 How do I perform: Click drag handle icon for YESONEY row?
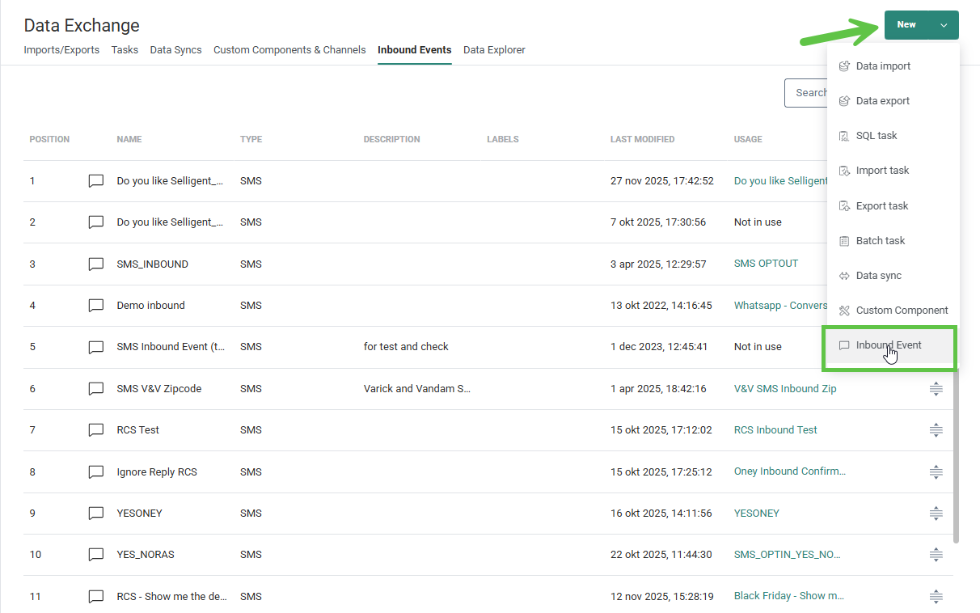pyautogui.click(x=936, y=514)
